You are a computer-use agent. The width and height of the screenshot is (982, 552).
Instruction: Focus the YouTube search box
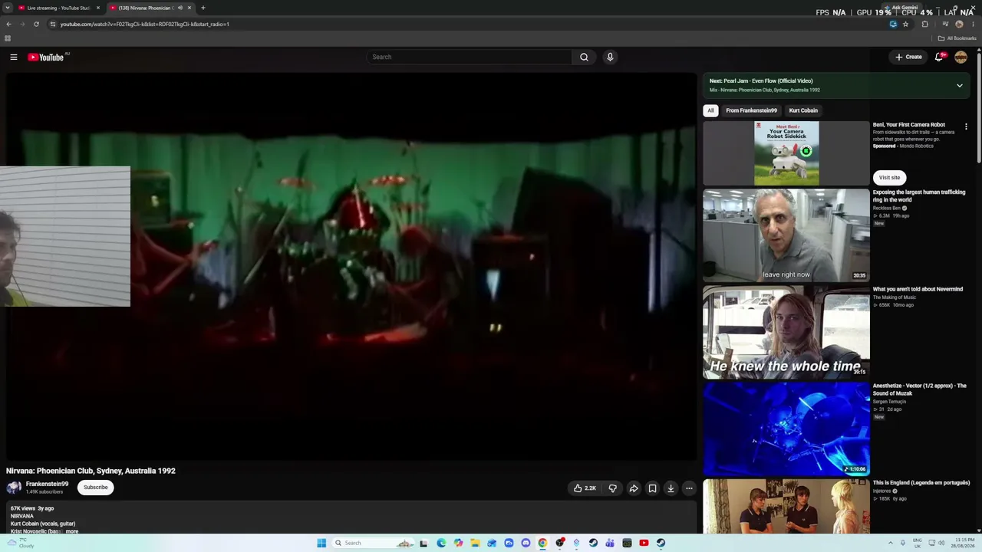click(470, 57)
